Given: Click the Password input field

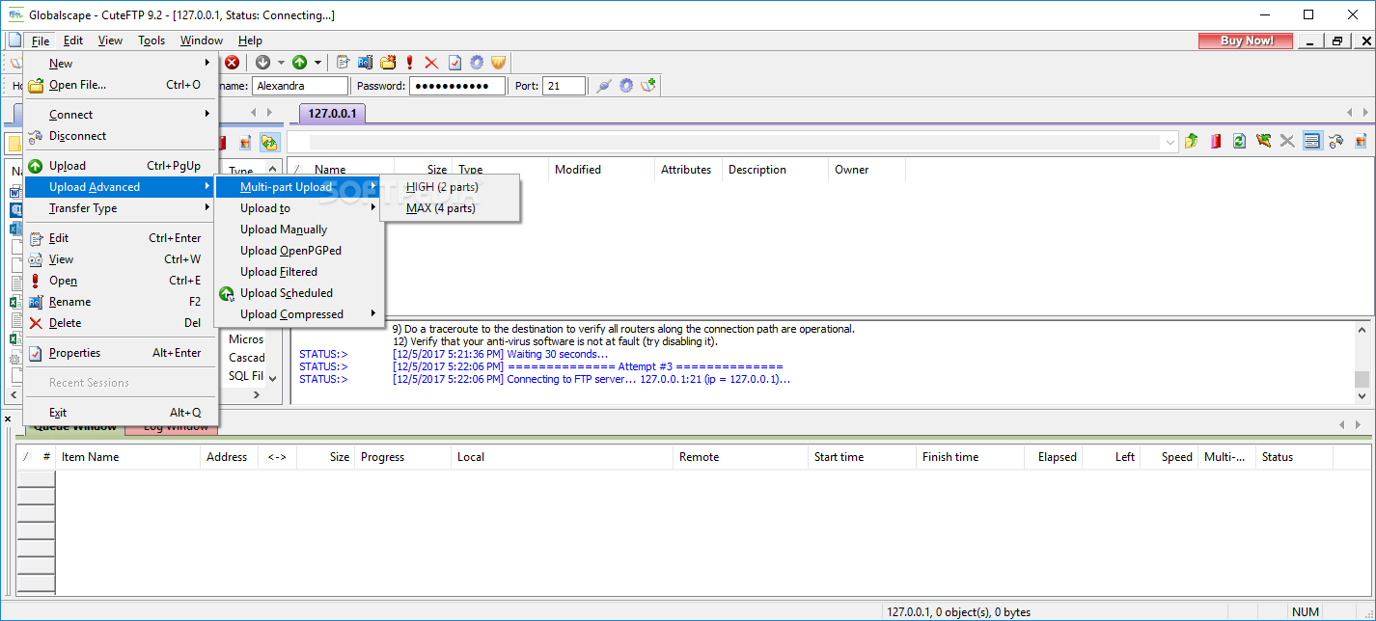Looking at the screenshot, I should tap(456, 86).
